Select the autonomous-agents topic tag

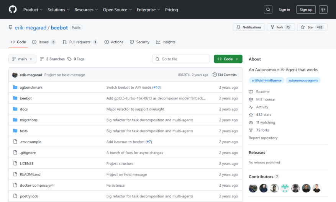(x=303, y=80)
